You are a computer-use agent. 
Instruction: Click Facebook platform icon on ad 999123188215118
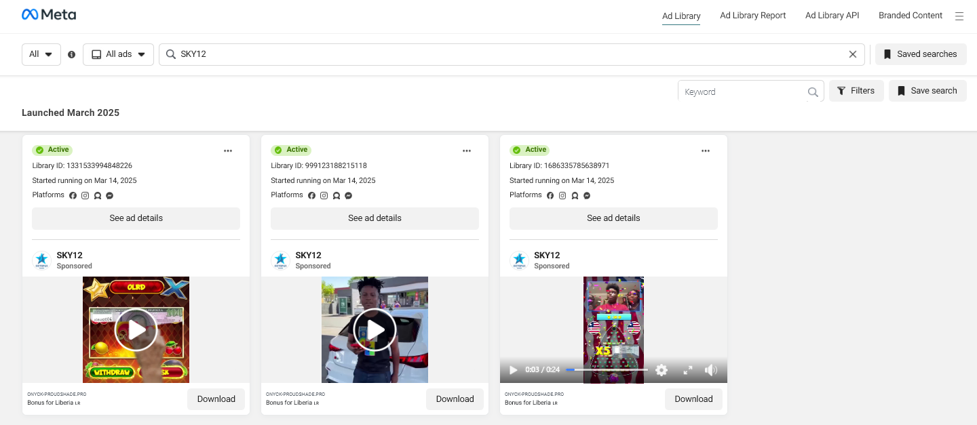[312, 195]
